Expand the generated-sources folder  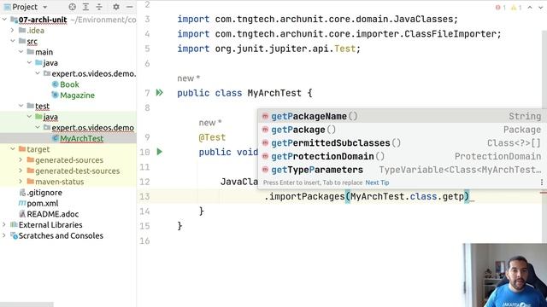[21, 159]
